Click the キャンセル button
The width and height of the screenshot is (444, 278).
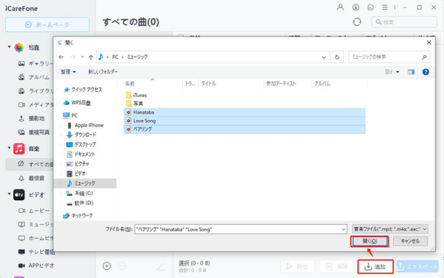click(411, 241)
